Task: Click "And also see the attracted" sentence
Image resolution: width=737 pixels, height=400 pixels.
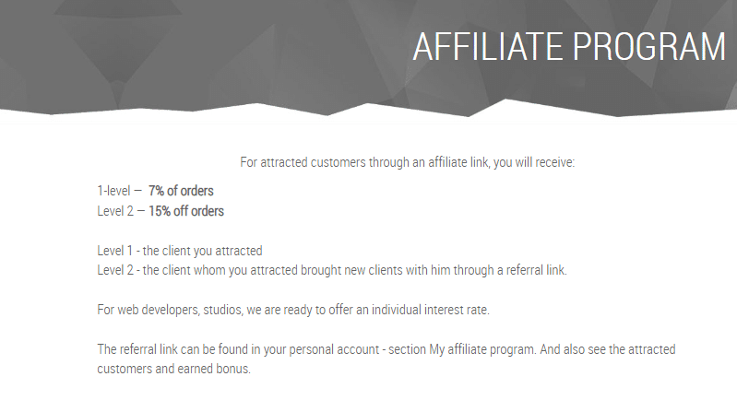Action: click(608, 349)
